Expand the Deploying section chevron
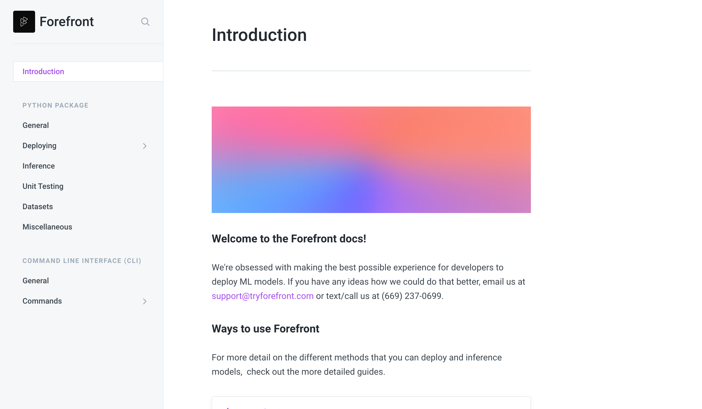The image size is (702, 409). click(x=145, y=146)
